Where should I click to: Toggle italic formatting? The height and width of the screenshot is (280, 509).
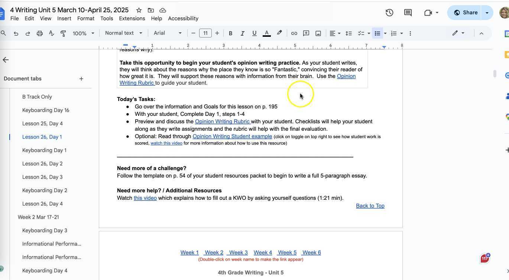coord(242,33)
